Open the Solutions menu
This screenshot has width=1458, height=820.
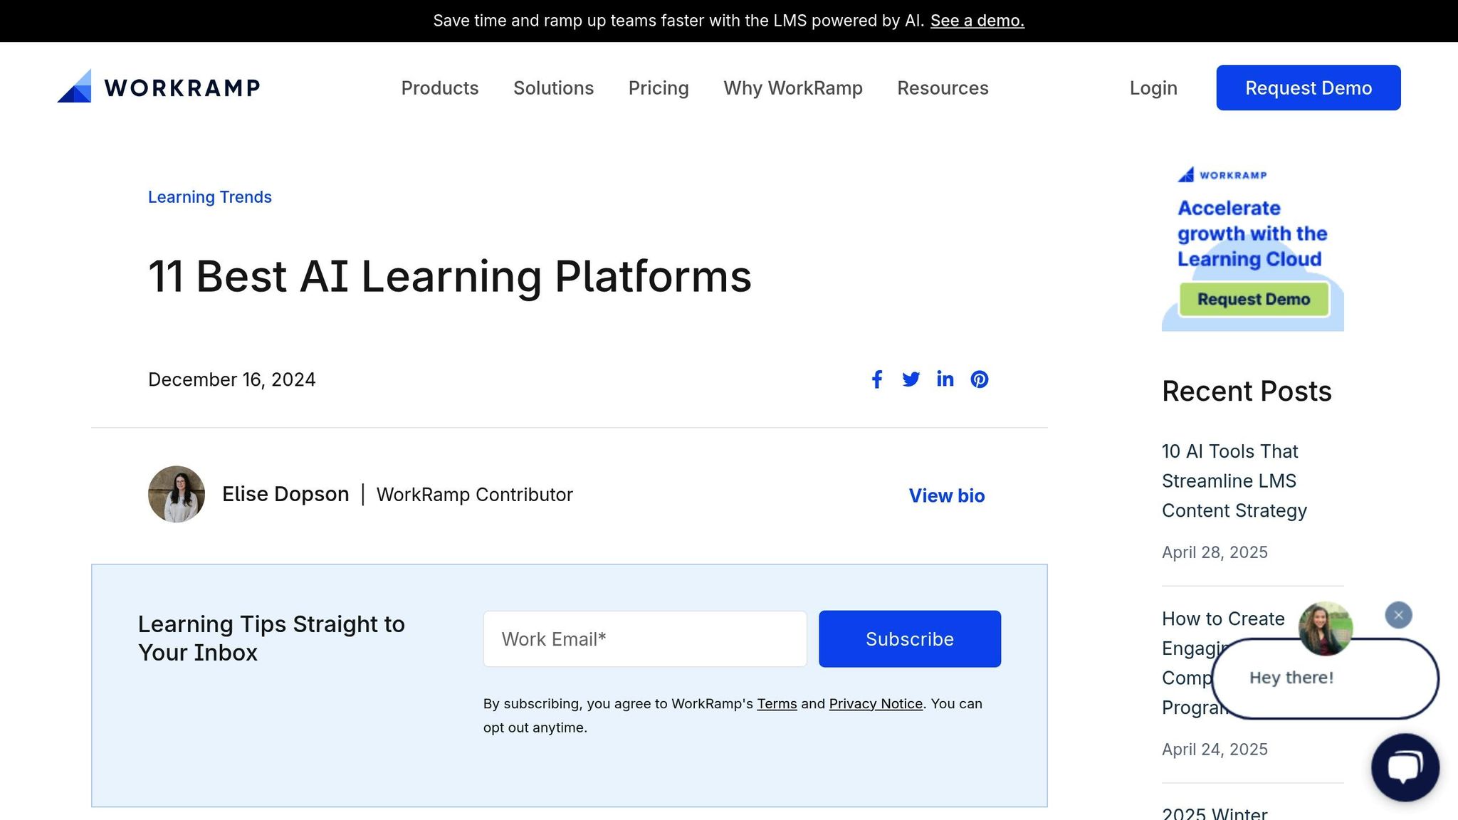tap(553, 88)
